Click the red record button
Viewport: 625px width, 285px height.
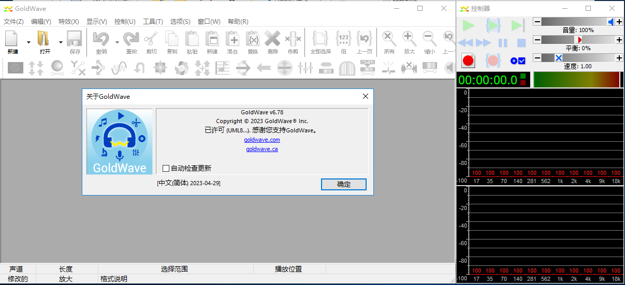468,61
